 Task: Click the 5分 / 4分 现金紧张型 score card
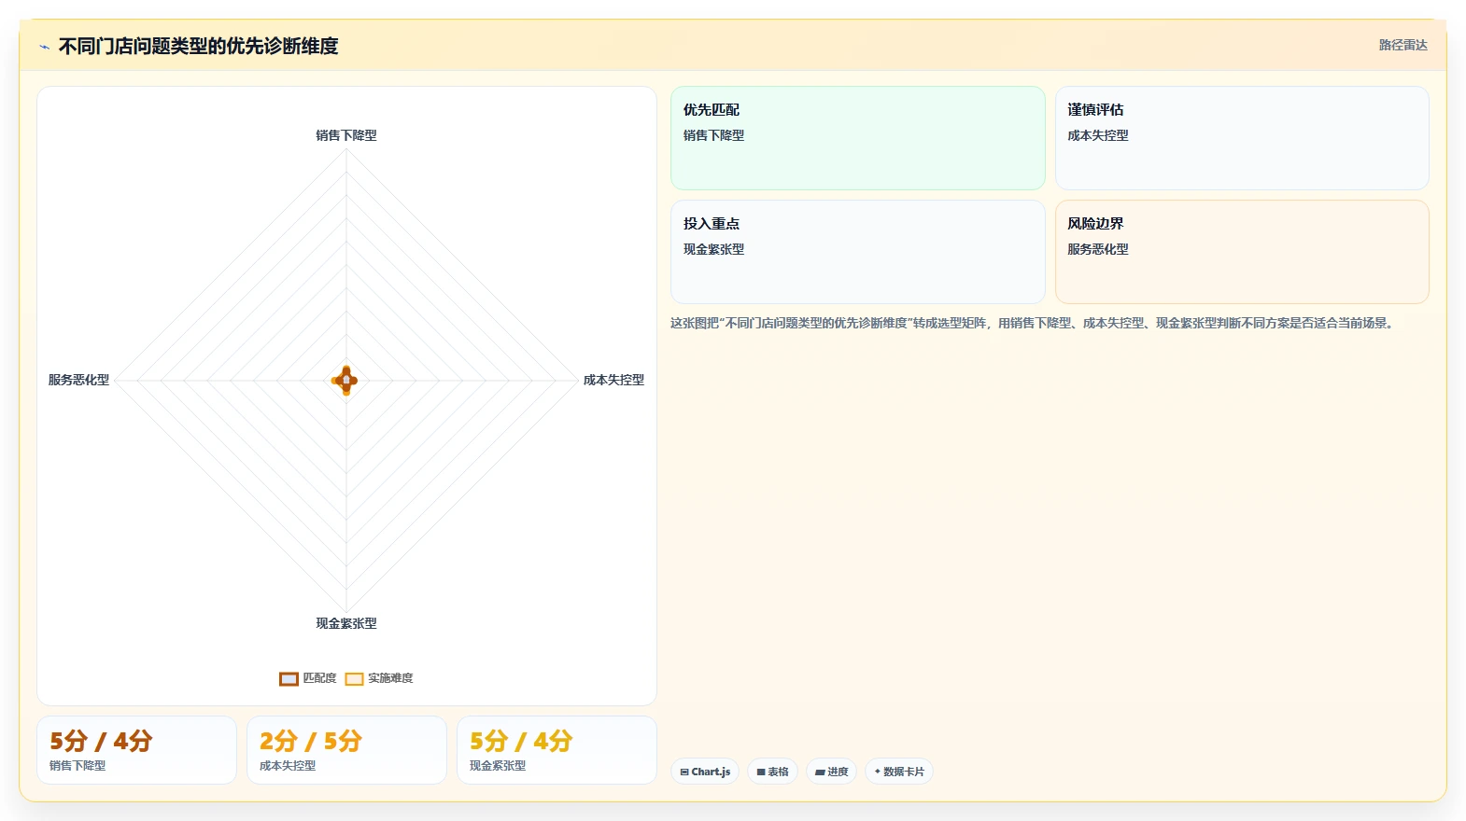tap(557, 750)
